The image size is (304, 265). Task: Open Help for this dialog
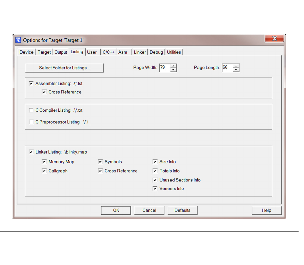point(267,211)
